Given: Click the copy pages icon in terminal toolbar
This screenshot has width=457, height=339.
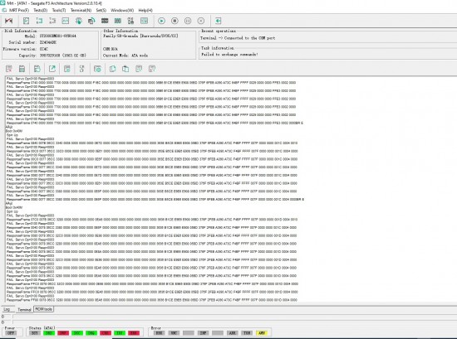Looking at the screenshot, I should (x=112, y=69).
